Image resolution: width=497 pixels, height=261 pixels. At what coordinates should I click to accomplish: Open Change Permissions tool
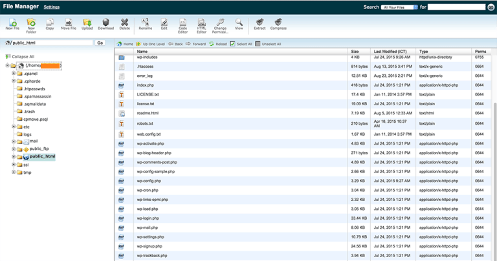click(220, 26)
